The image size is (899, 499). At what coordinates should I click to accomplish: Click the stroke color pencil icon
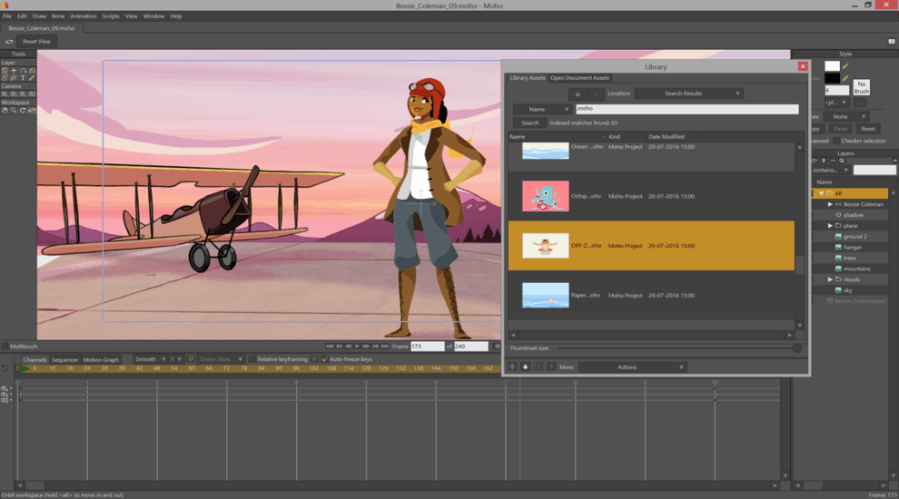point(845,78)
